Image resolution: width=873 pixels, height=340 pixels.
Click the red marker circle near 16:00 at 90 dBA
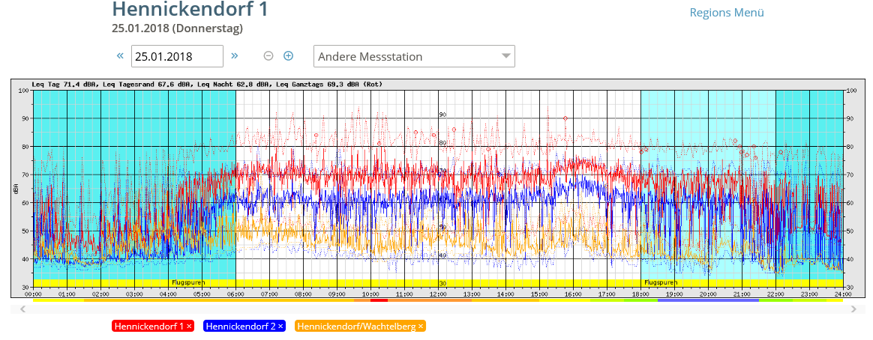click(x=565, y=118)
